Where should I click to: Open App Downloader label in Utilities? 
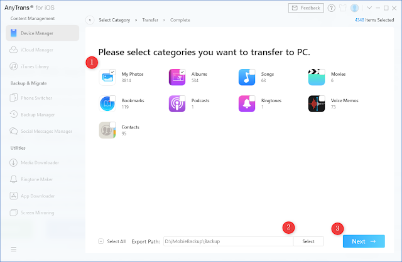38,196
